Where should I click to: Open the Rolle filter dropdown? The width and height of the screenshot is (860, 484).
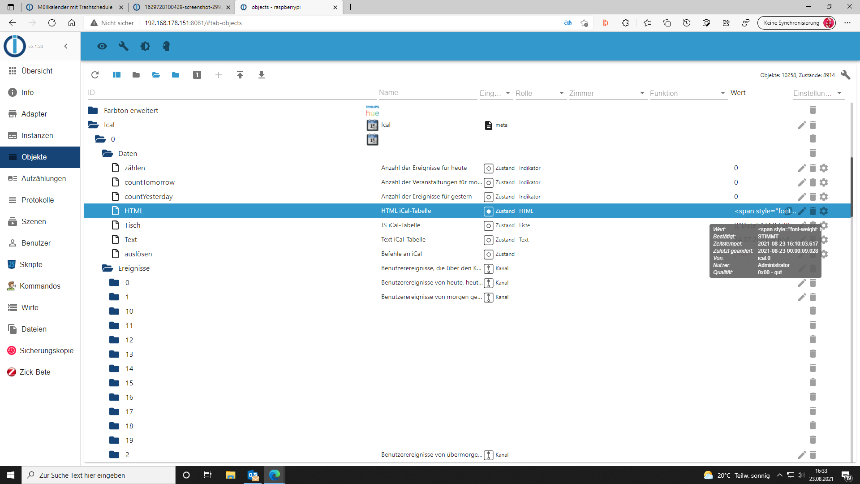[561, 93]
